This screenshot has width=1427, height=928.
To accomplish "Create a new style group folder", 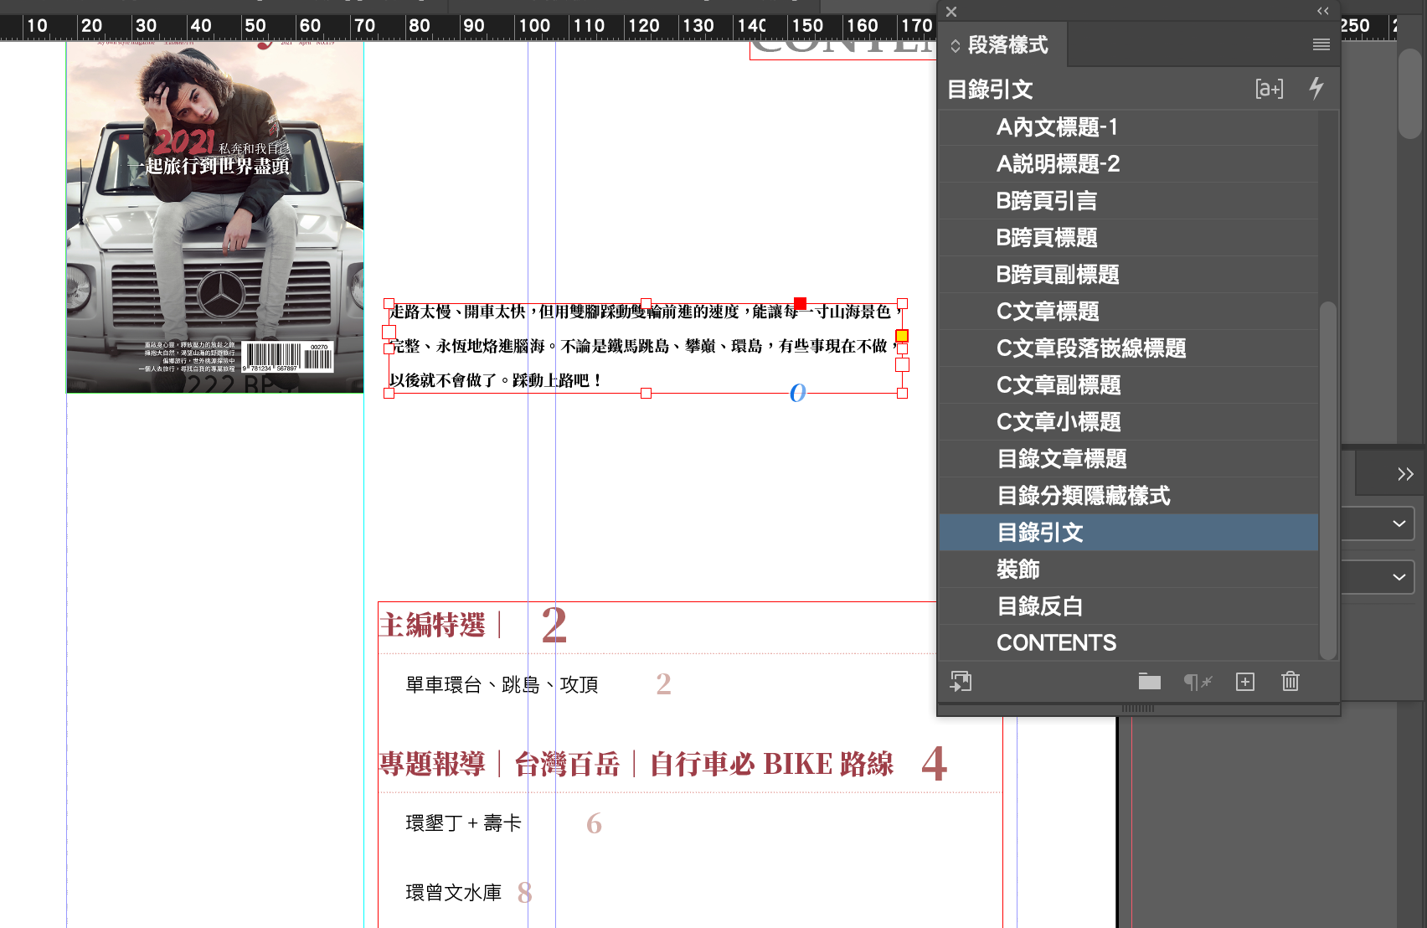I will coord(1149,682).
